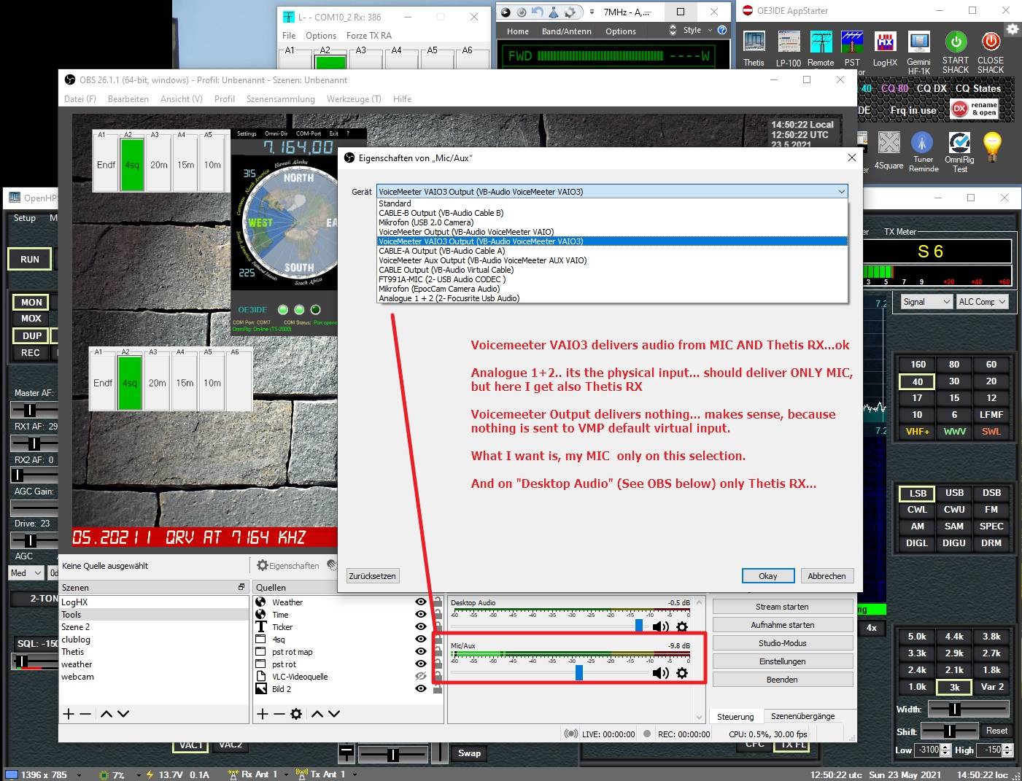The height and width of the screenshot is (781, 1022).
Task: Add a new source with the plus icon
Action: pos(263,714)
